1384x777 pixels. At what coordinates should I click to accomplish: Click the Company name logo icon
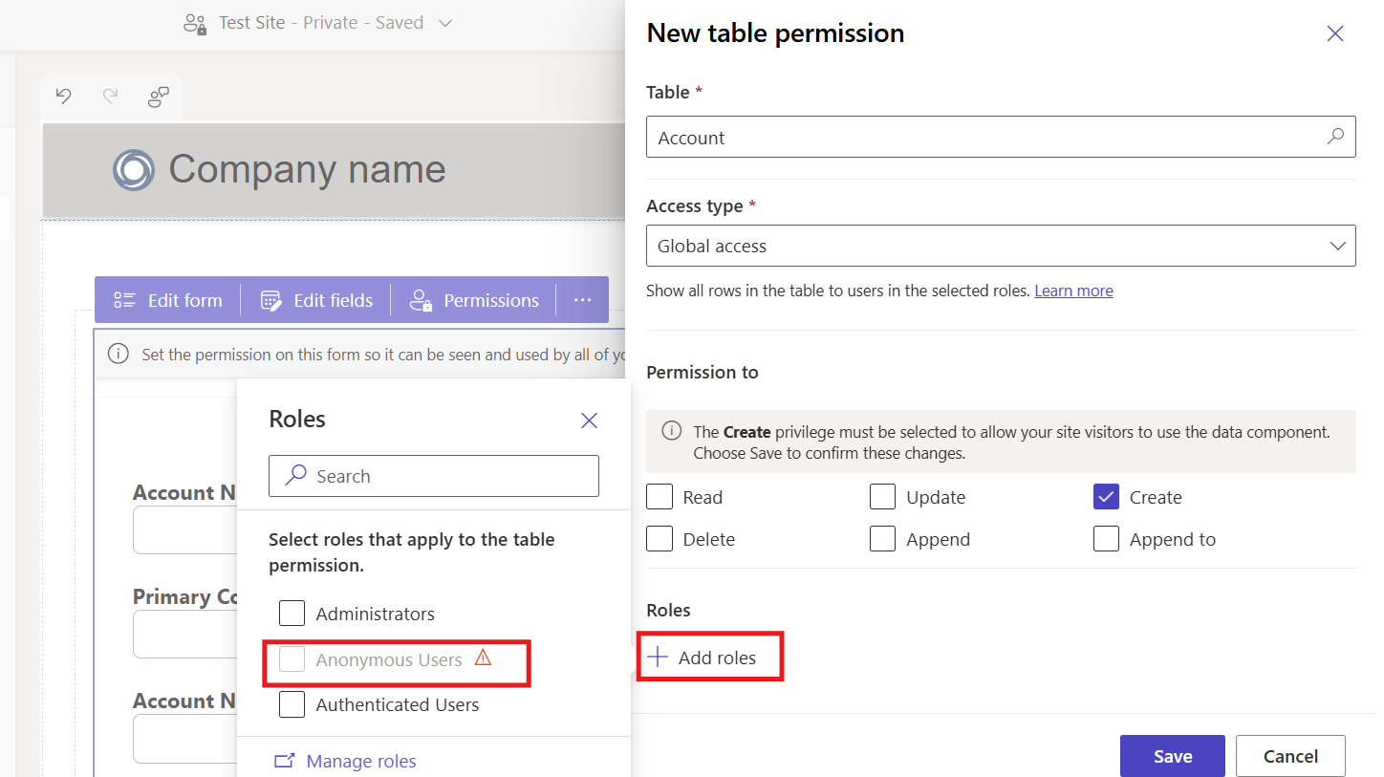coord(133,170)
